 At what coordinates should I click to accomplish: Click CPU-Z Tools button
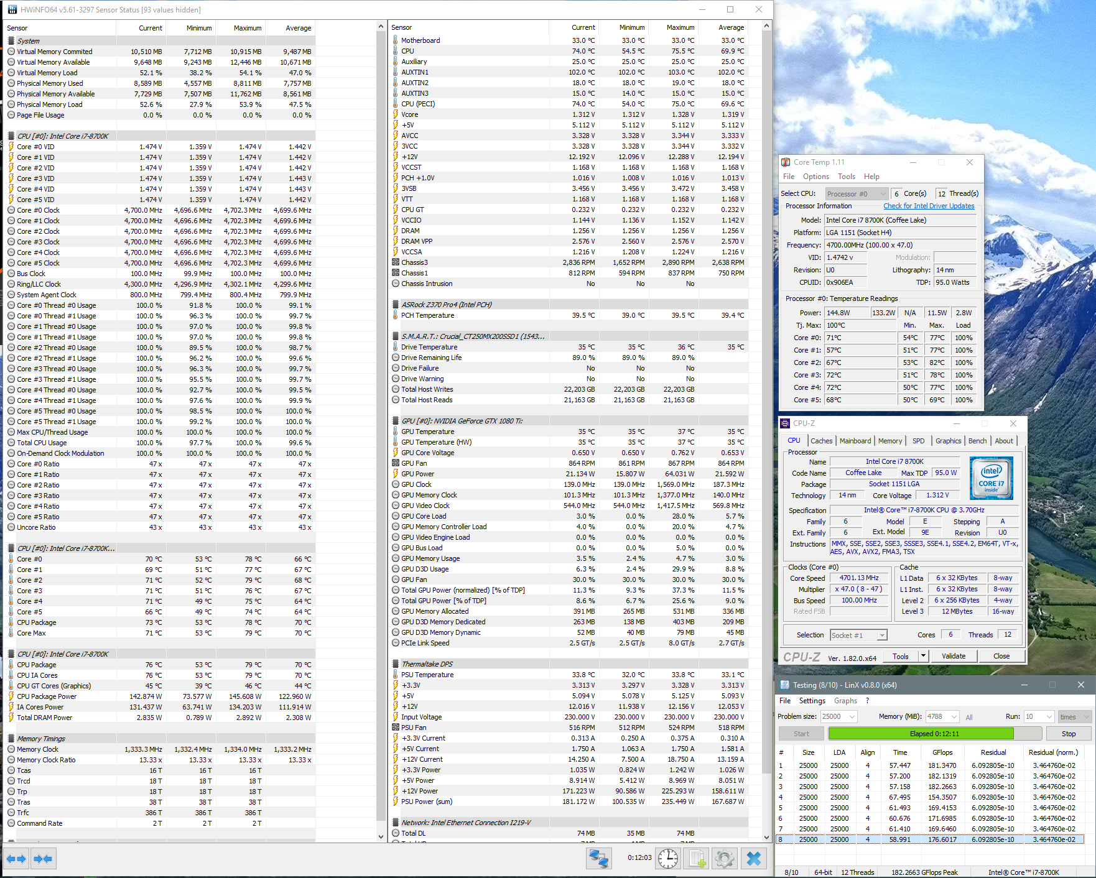click(901, 656)
